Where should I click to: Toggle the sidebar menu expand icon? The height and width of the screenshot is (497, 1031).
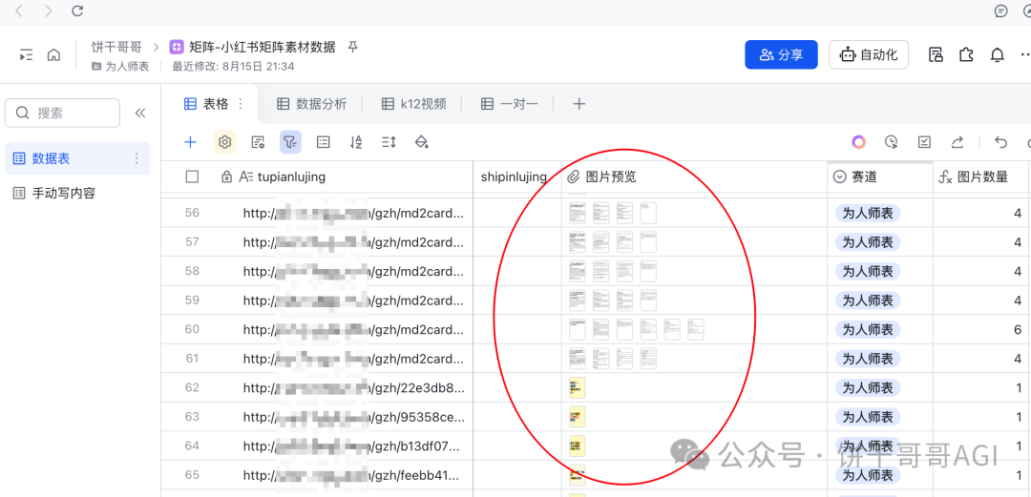click(26, 55)
